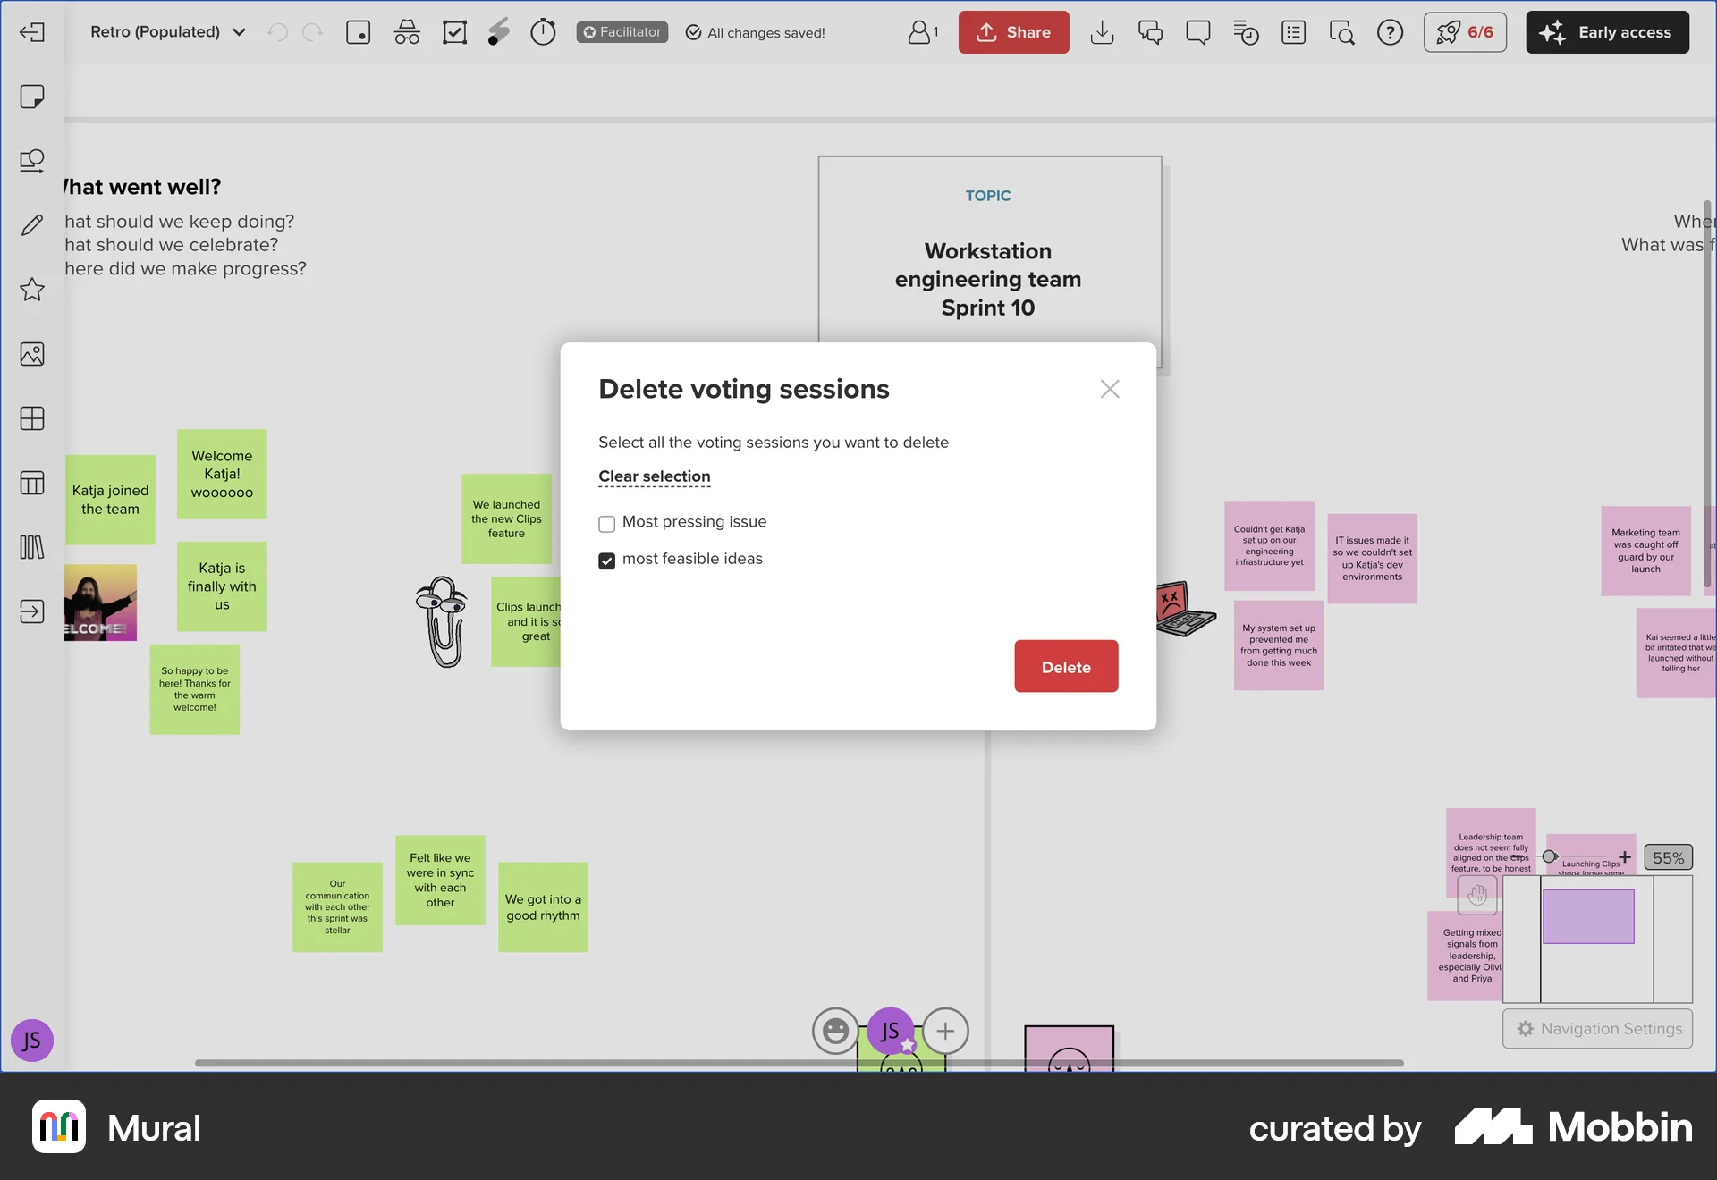Close the Delete voting sessions dialog
Viewport: 1717px width, 1180px height.
[x=1109, y=389]
